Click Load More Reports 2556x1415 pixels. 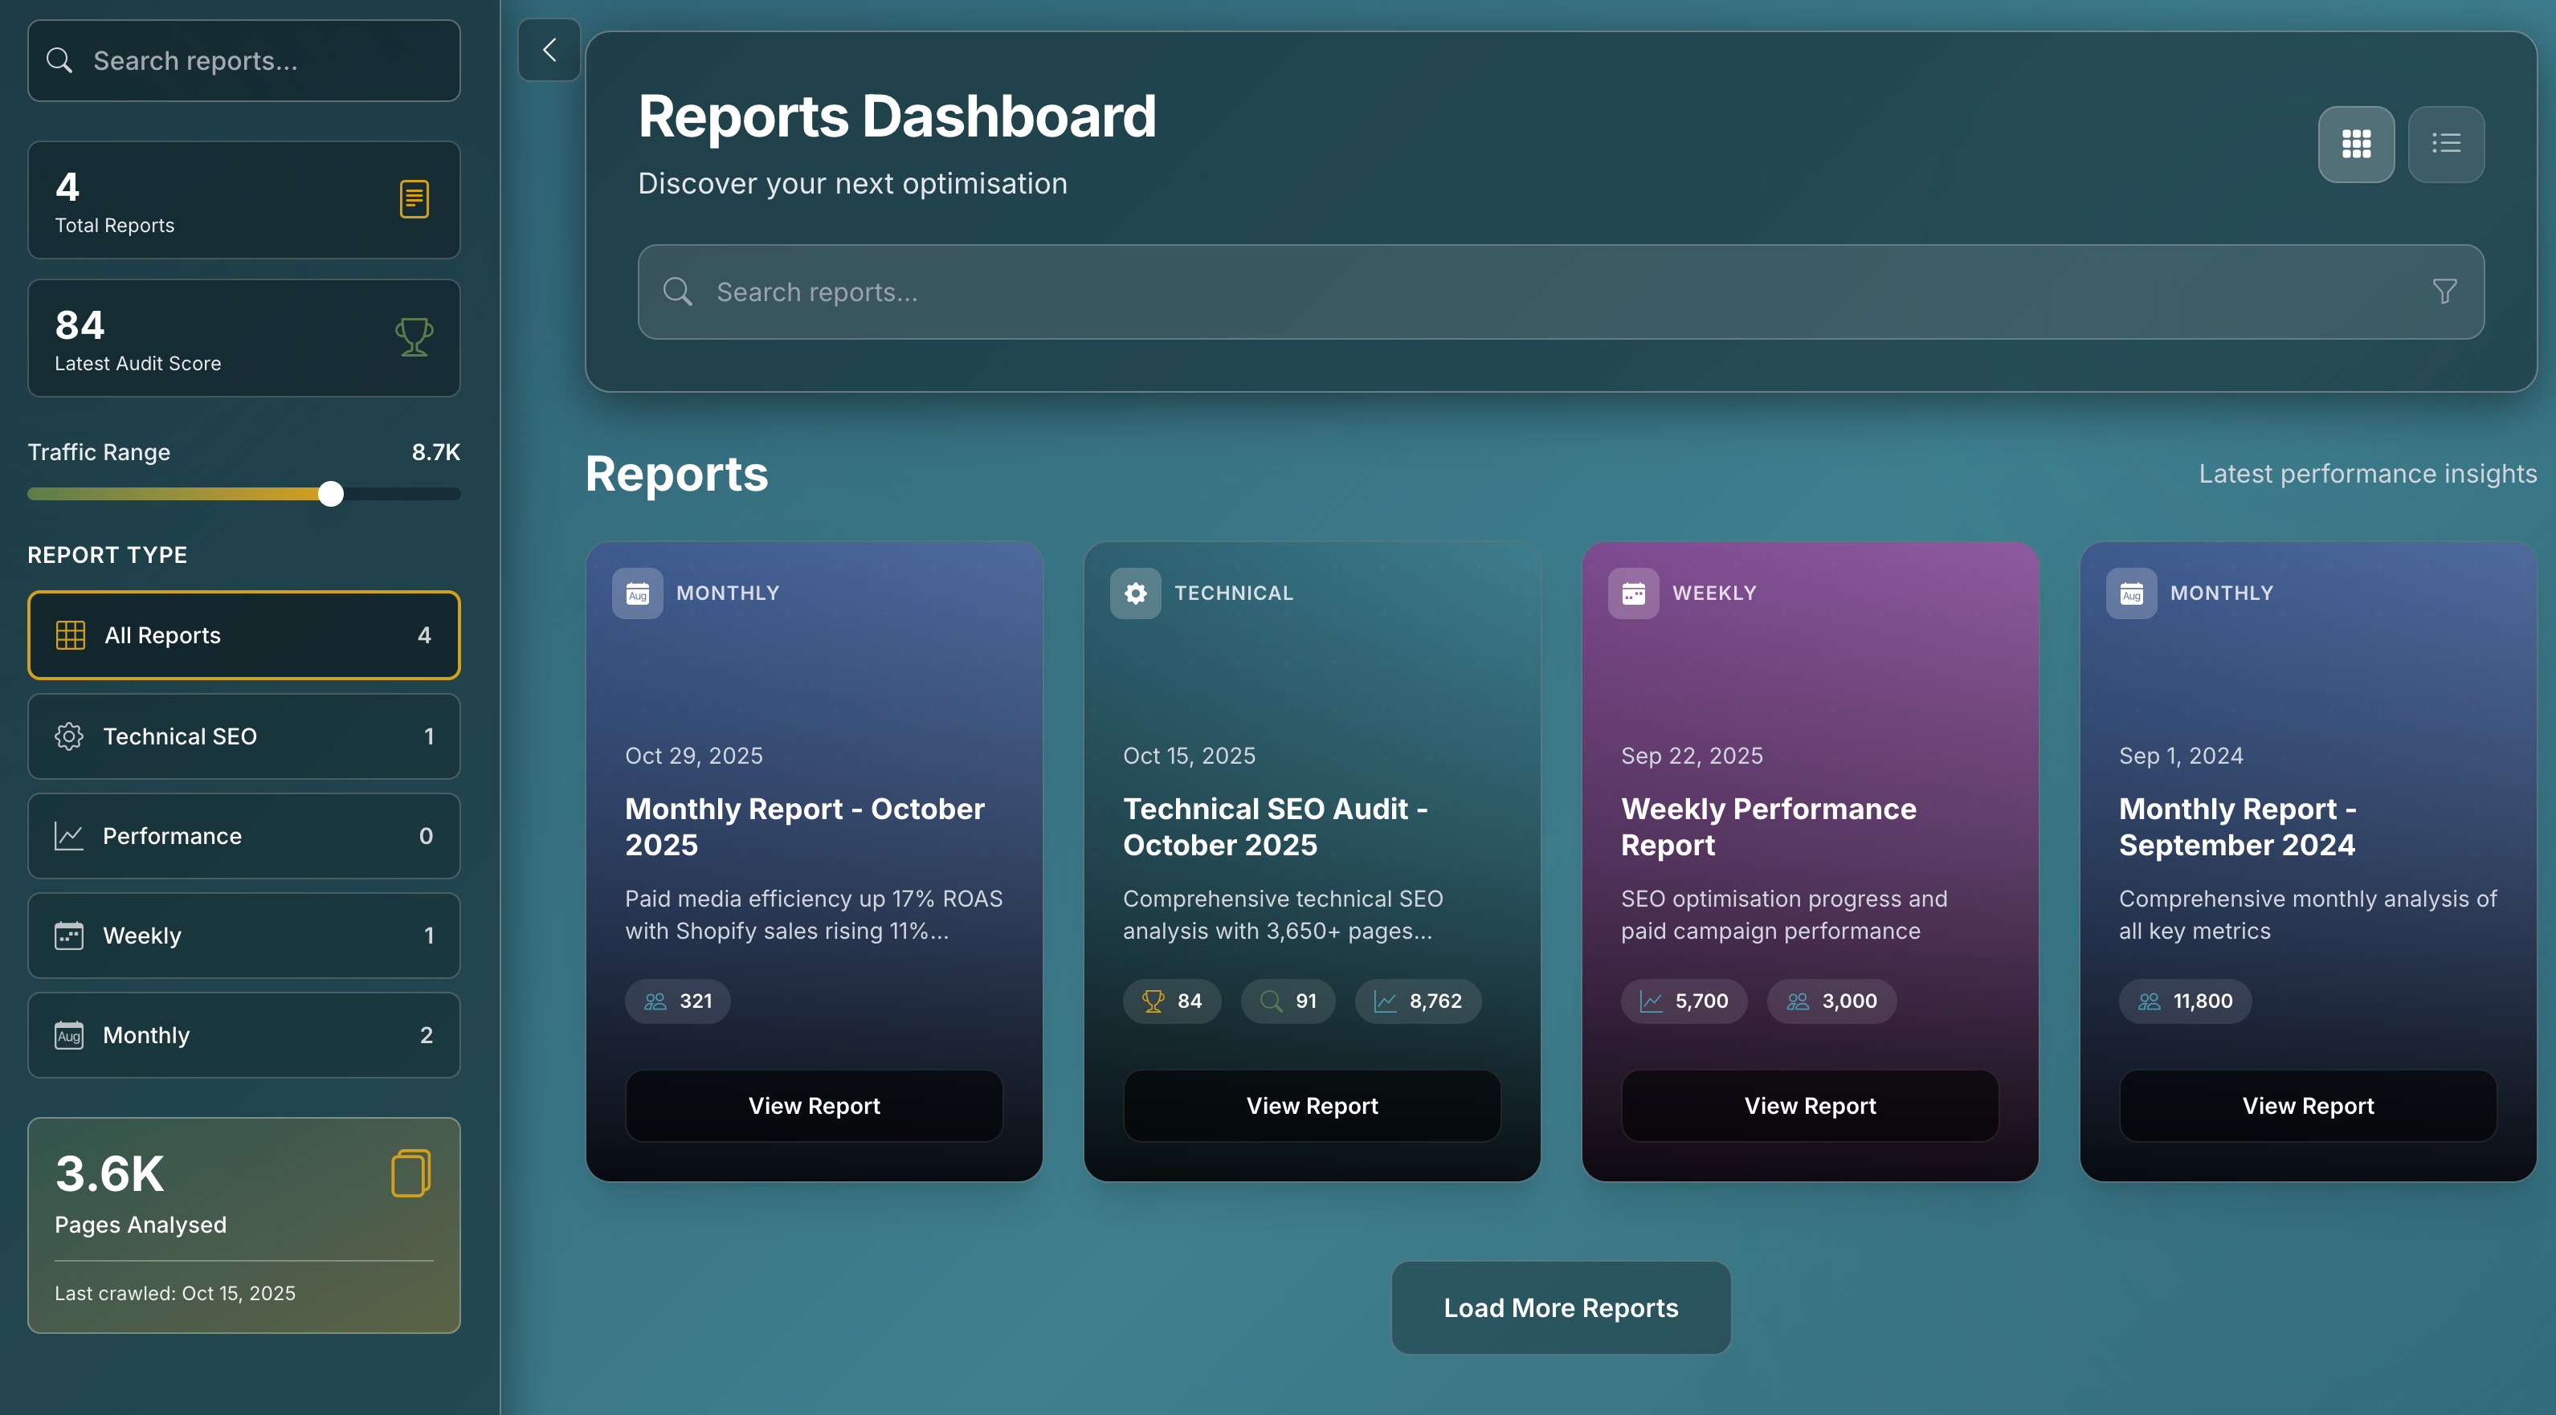[x=1561, y=1308]
